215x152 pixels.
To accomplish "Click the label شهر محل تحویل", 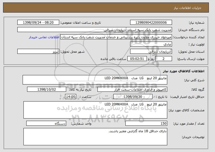I will [x=73, y=52].
